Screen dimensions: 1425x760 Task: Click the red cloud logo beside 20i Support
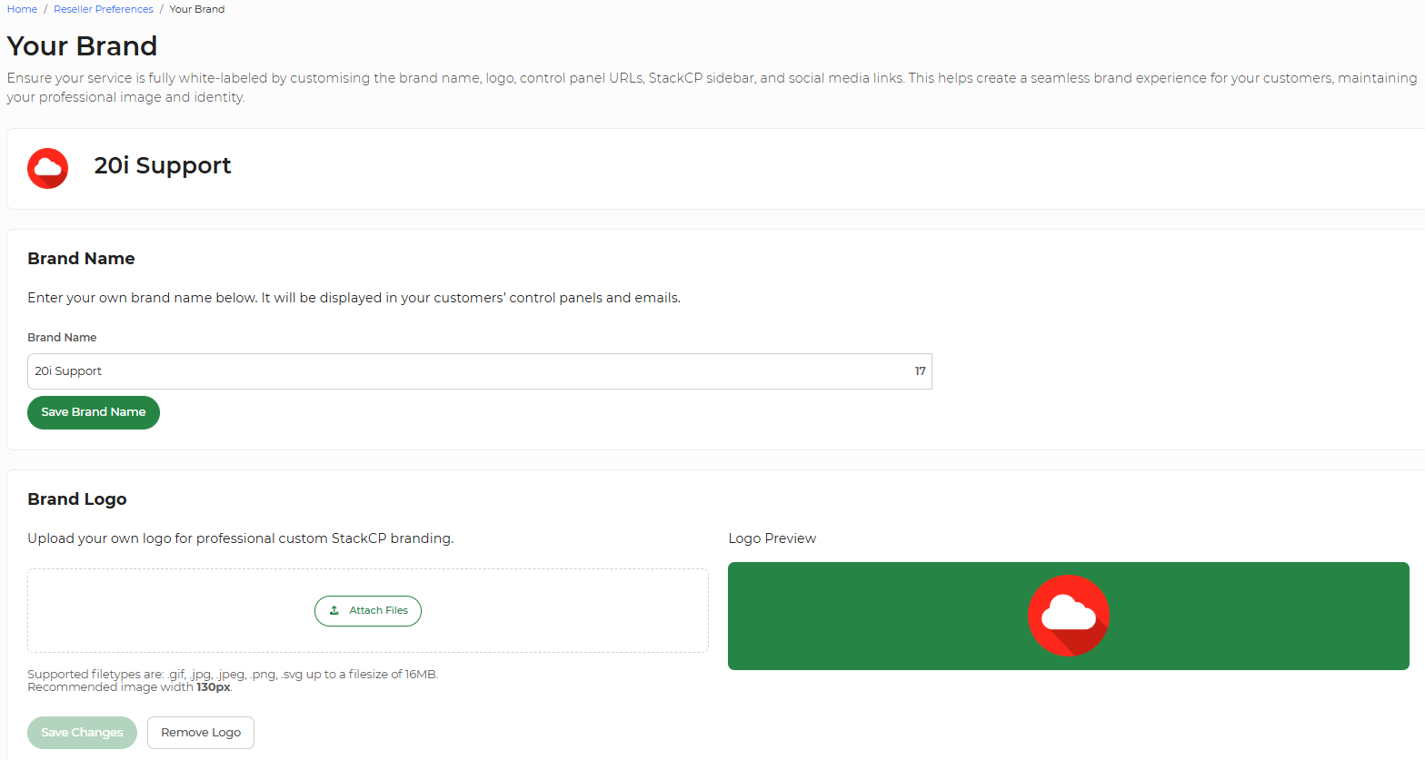[x=48, y=168]
